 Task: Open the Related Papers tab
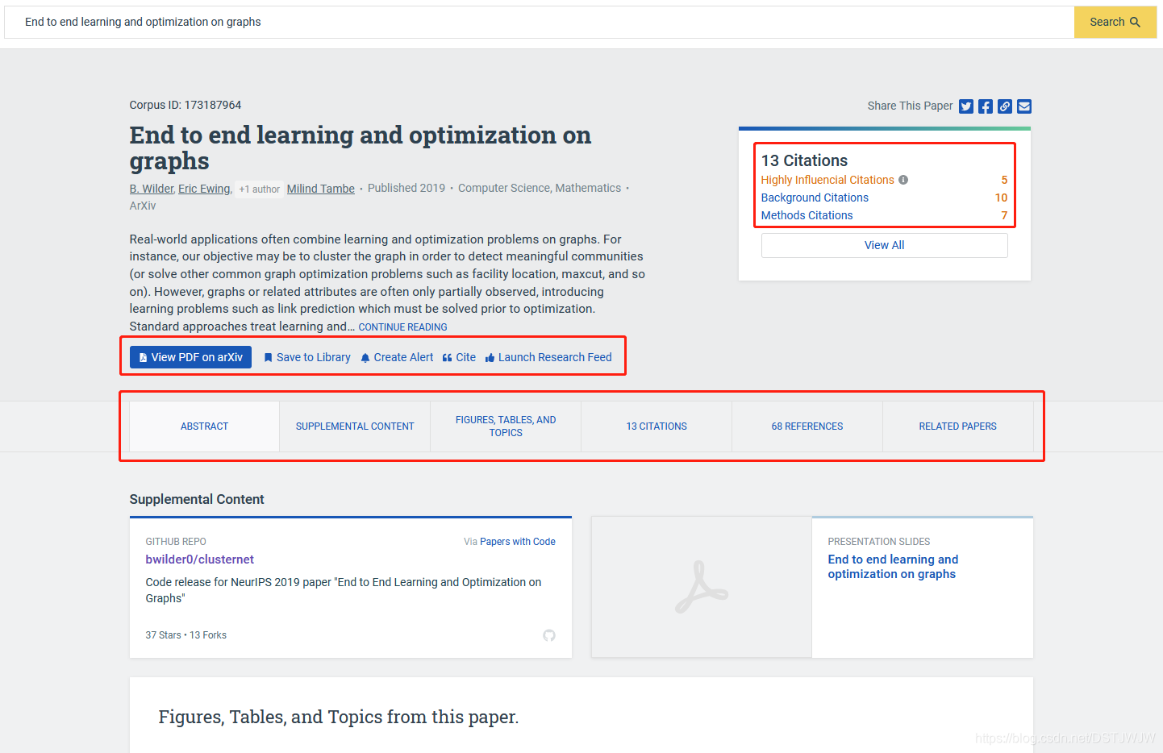pyautogui.click(x=958, y=426)
